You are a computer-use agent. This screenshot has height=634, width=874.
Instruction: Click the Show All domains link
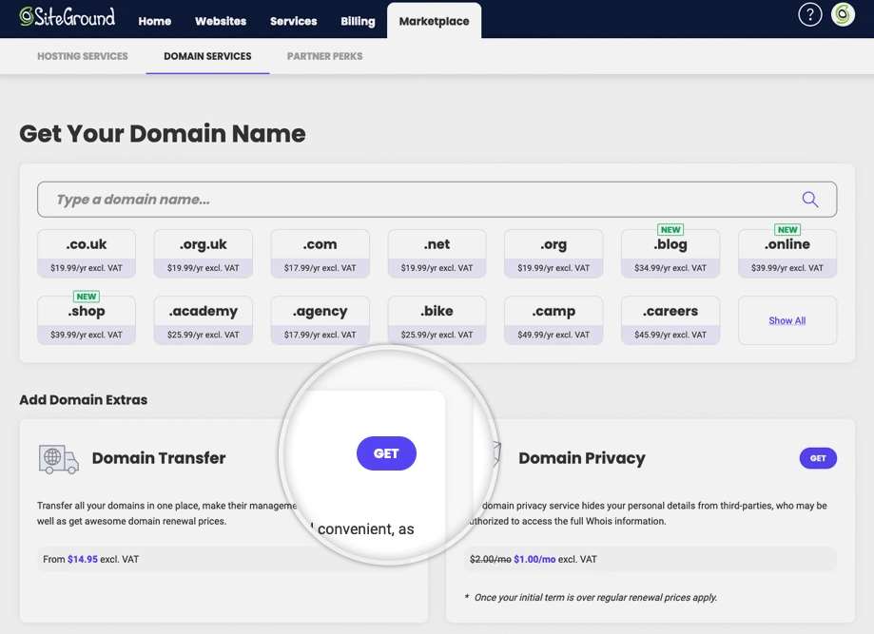787,320
